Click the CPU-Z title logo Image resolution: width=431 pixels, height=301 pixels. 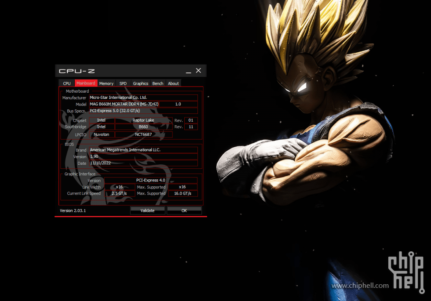[x=77, y=71]
